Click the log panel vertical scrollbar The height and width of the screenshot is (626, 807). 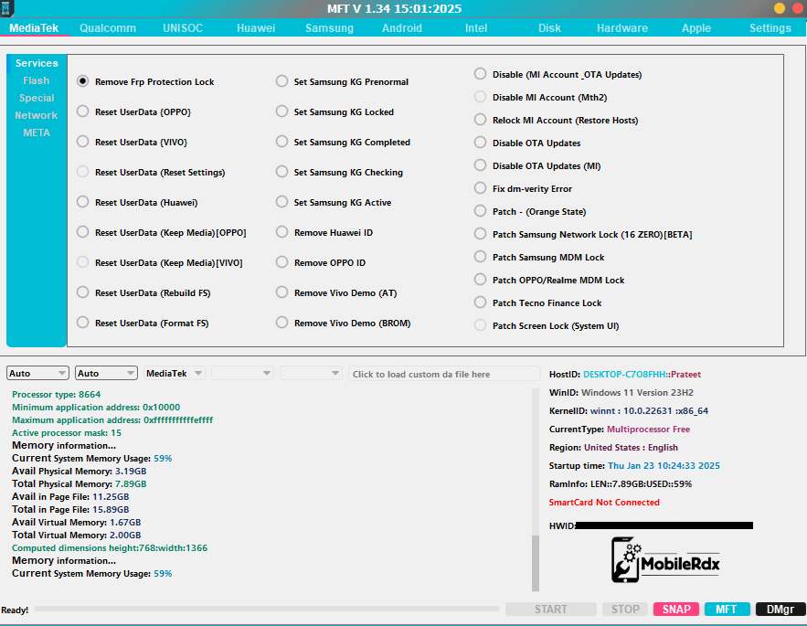536,489
